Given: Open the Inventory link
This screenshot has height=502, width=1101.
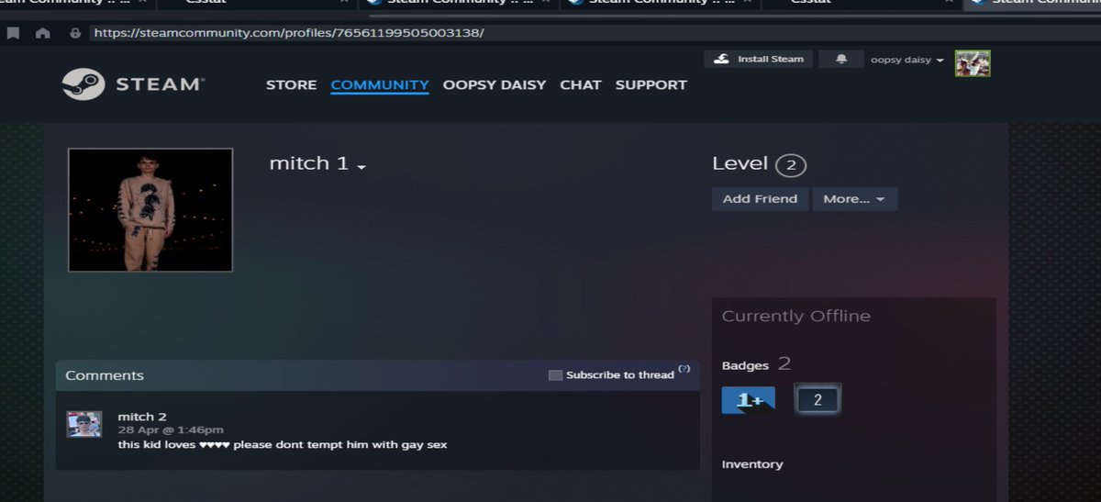Looking at the screenshot, I should click(x=752, y=464).
